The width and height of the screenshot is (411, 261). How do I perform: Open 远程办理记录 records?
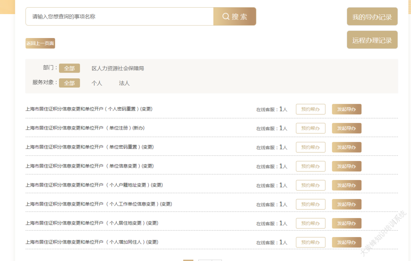pos(372,40)
